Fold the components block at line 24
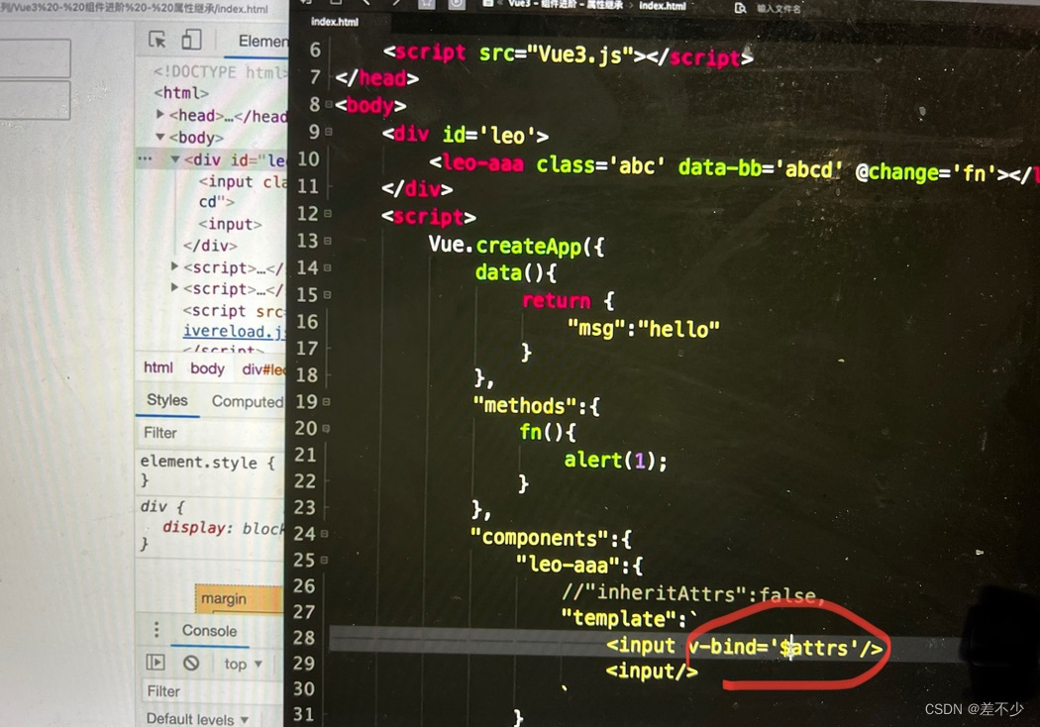1040x727 pixels. 324,533
